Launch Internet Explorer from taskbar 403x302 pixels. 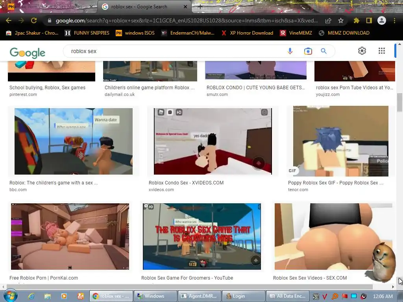point(31,296)
